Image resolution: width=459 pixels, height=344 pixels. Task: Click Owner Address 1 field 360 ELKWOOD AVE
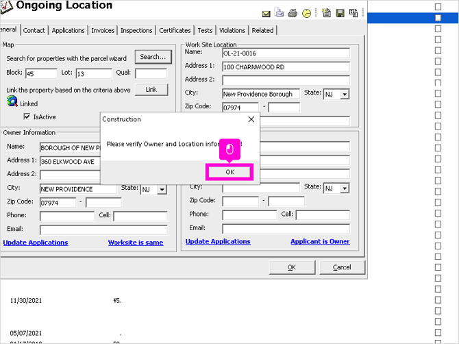70,161
